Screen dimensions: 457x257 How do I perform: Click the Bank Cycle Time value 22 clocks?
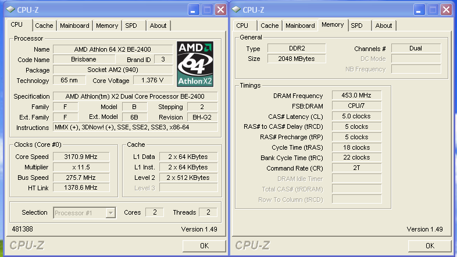click(x=356, y=157)
